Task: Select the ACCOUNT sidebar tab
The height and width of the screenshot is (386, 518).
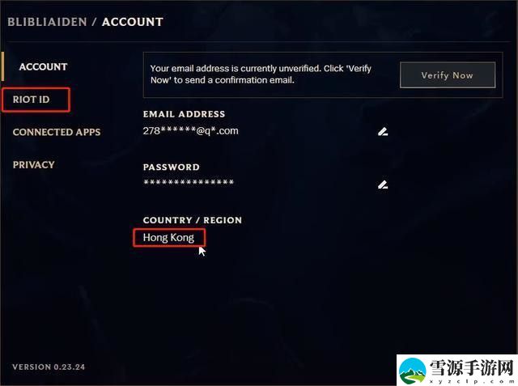Action: tap(43, 66)
